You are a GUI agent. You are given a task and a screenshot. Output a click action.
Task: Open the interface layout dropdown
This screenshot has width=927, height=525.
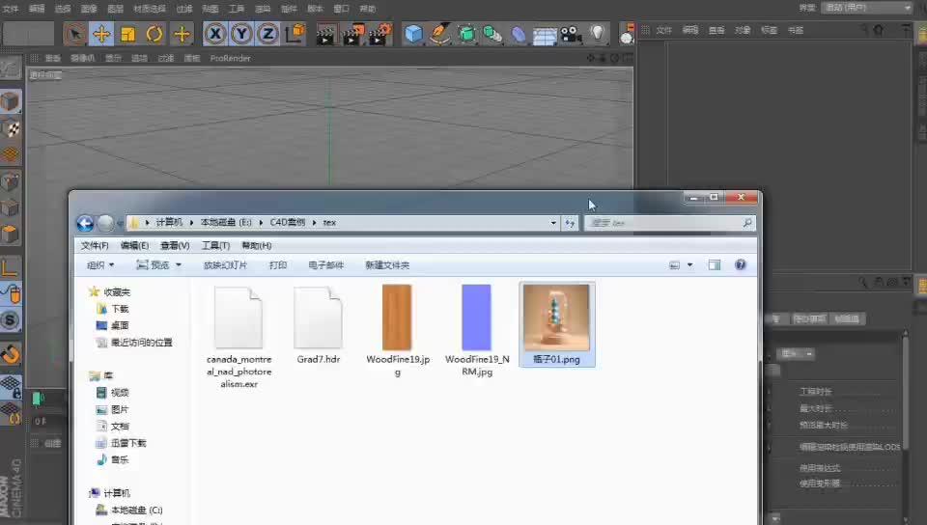point(867,8)
